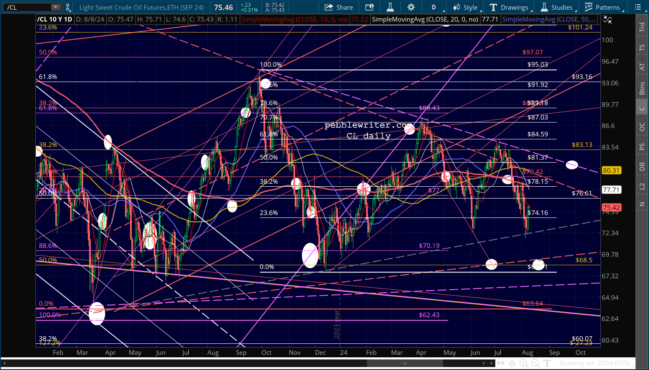
Task: Open the Studies menu
Action: [558, 7]
